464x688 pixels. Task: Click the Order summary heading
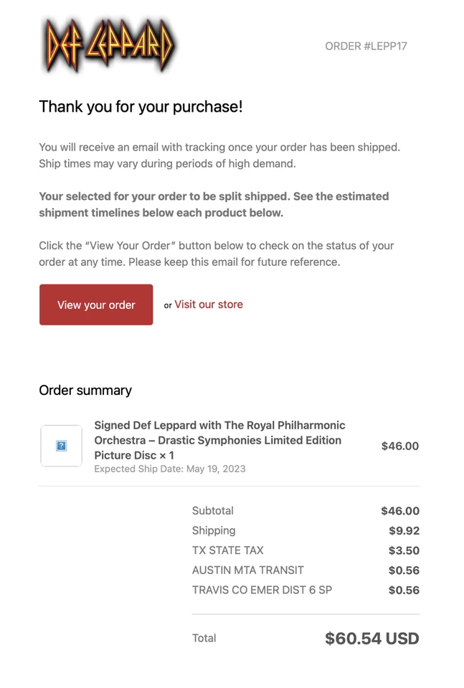click(85, 391)
